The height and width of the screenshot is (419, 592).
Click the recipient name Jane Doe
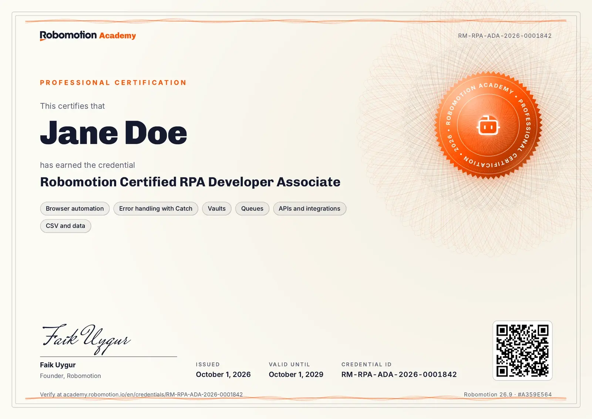point(114,133)
